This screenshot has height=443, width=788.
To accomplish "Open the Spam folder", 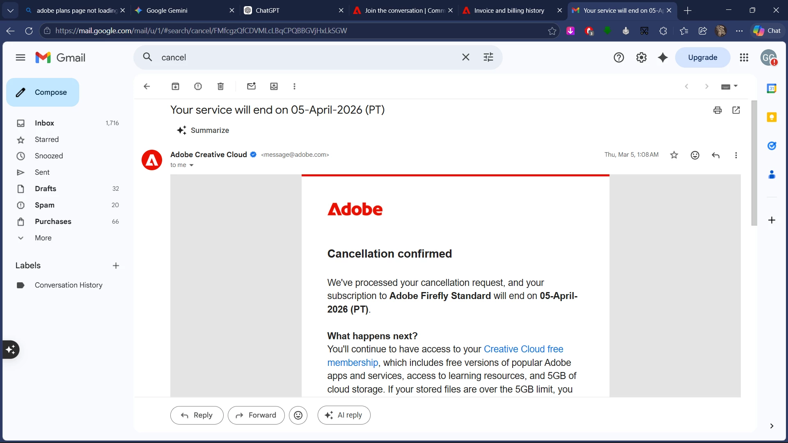I will 44,205.
